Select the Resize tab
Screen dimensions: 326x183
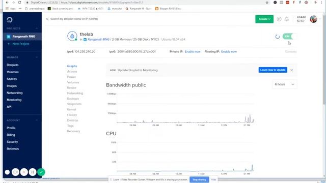pos(71,88)
